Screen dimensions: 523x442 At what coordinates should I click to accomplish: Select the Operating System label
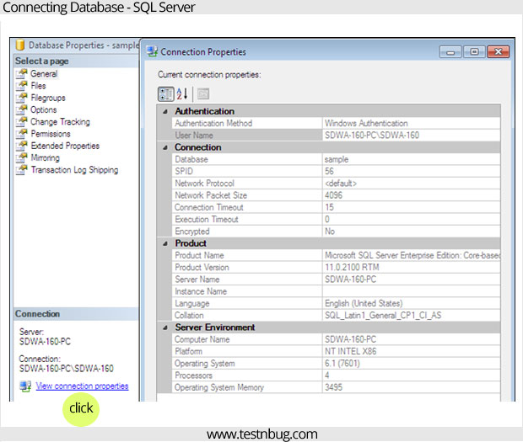click(205, 364)
